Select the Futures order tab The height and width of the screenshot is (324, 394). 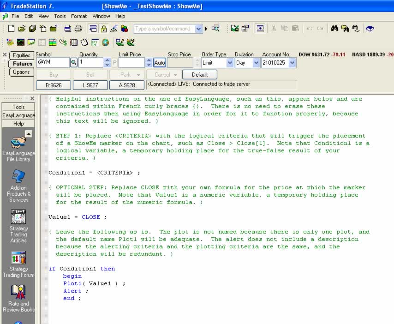[x=22, y=64]
